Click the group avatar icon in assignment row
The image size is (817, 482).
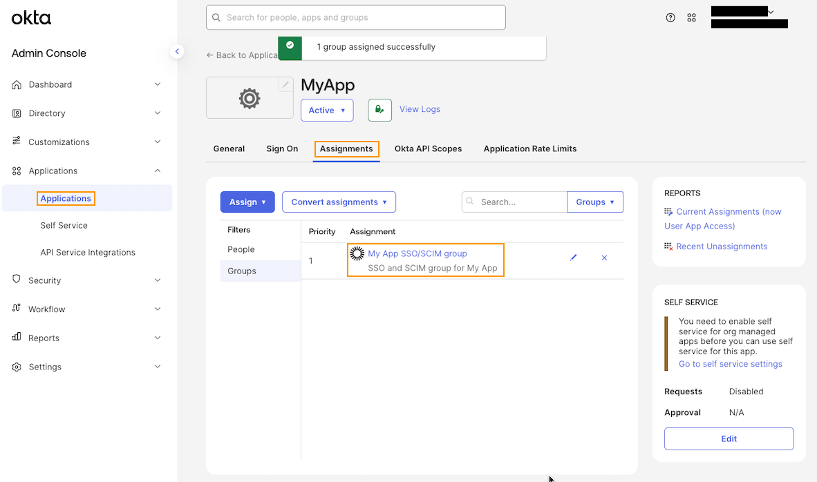click(x=357, y=253)
